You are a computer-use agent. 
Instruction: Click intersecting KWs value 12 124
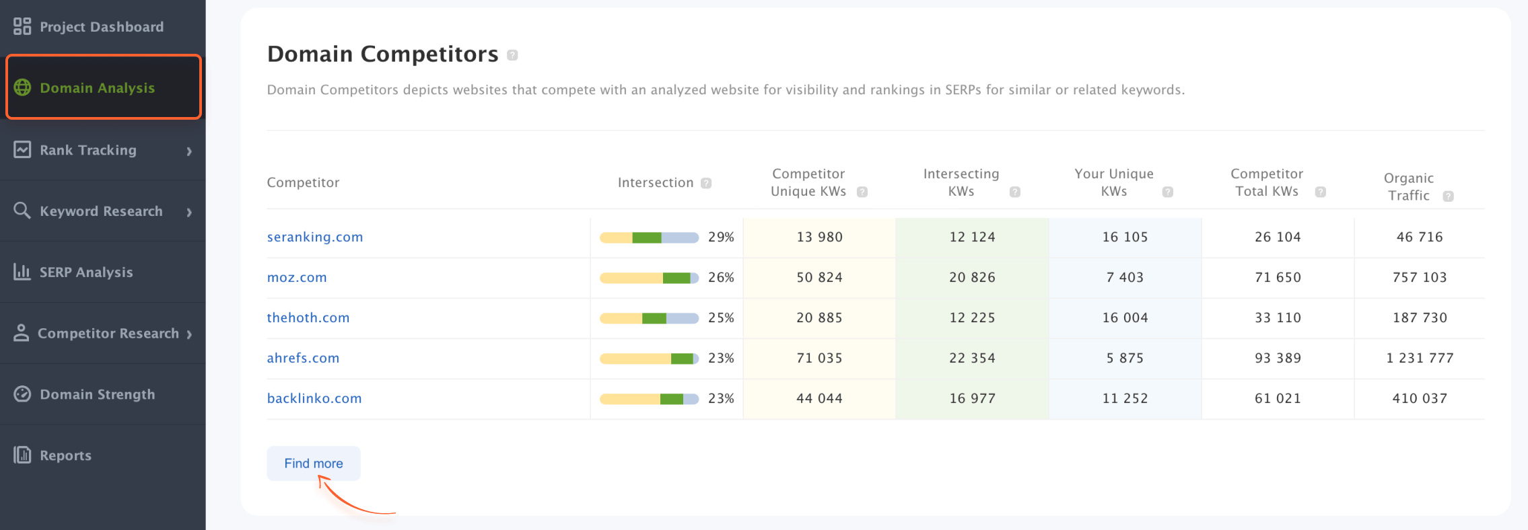point(972,237)
